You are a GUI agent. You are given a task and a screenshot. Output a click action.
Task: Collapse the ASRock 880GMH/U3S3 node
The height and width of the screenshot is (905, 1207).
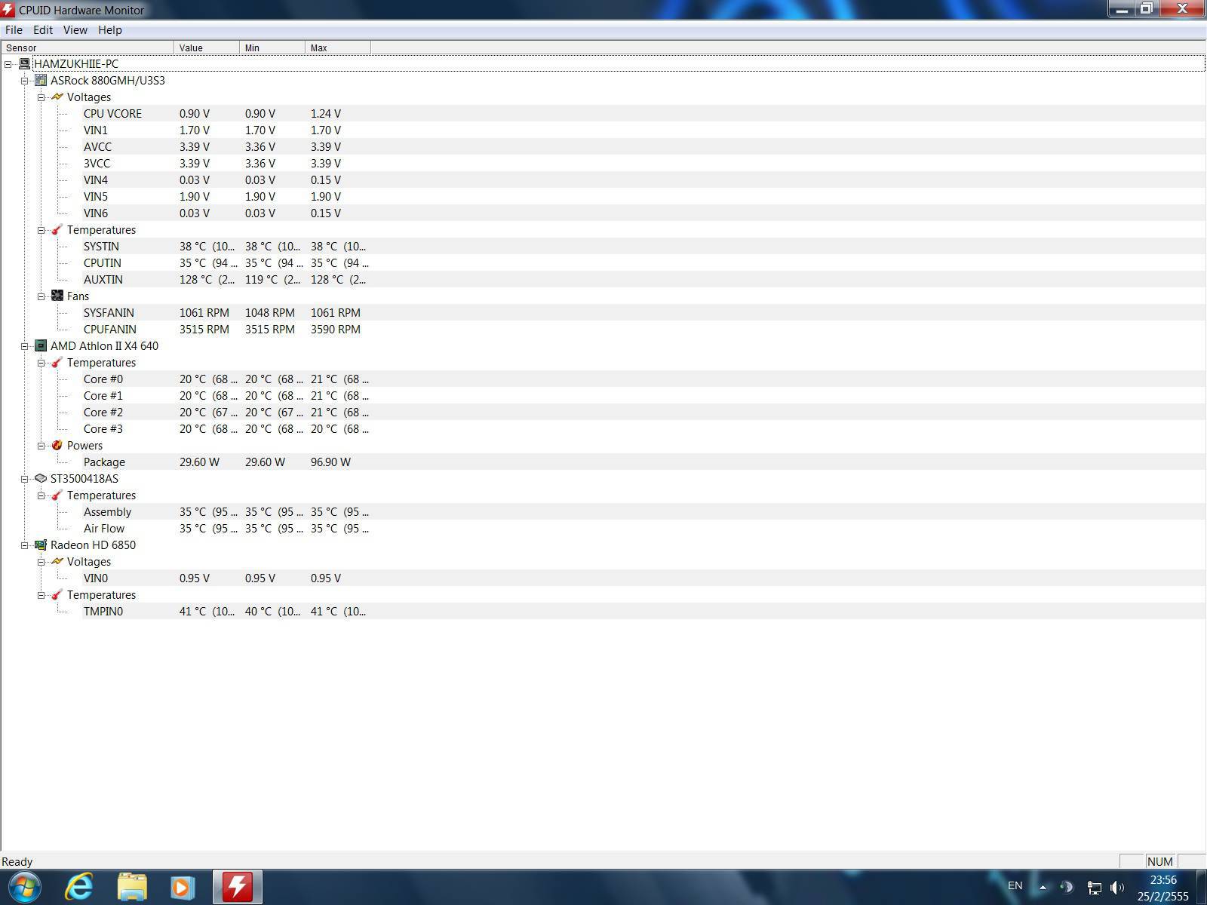[x=25, y=81]
